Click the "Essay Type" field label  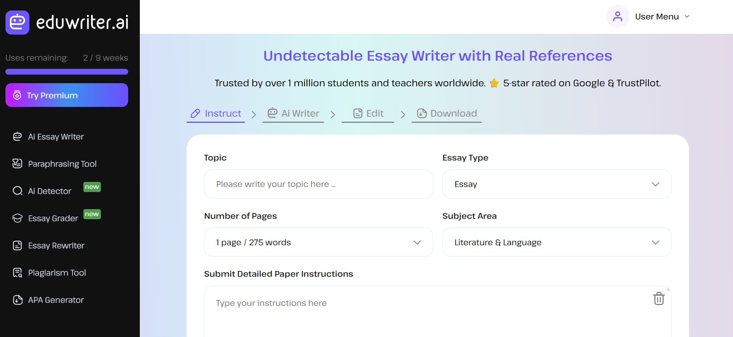[465, 158]
